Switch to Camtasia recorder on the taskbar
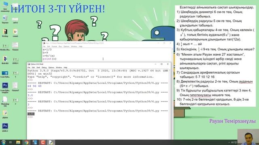The image size is (259, 145). point(43,142)
